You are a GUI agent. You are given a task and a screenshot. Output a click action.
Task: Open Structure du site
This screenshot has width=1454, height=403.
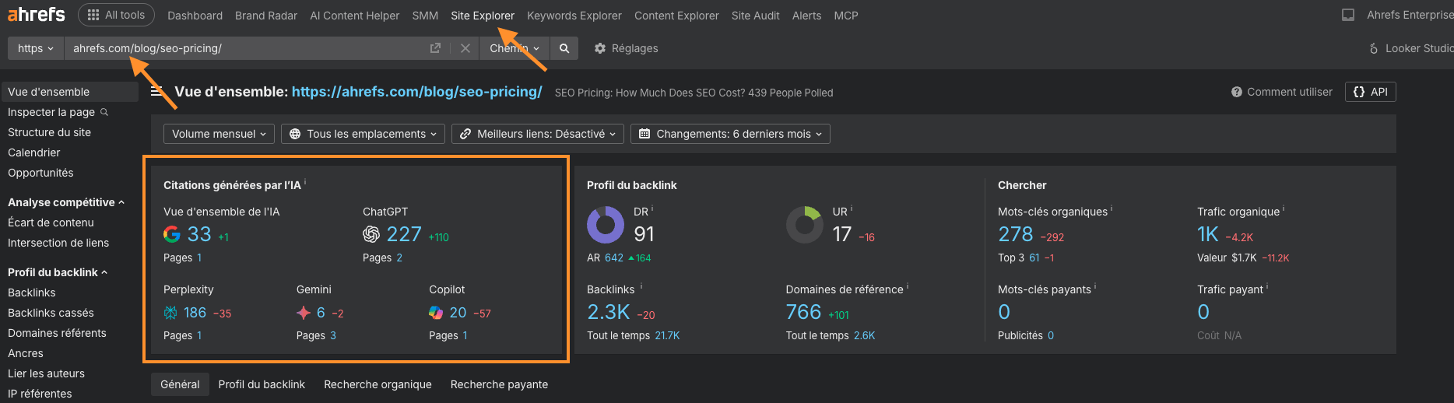point(49,132)
